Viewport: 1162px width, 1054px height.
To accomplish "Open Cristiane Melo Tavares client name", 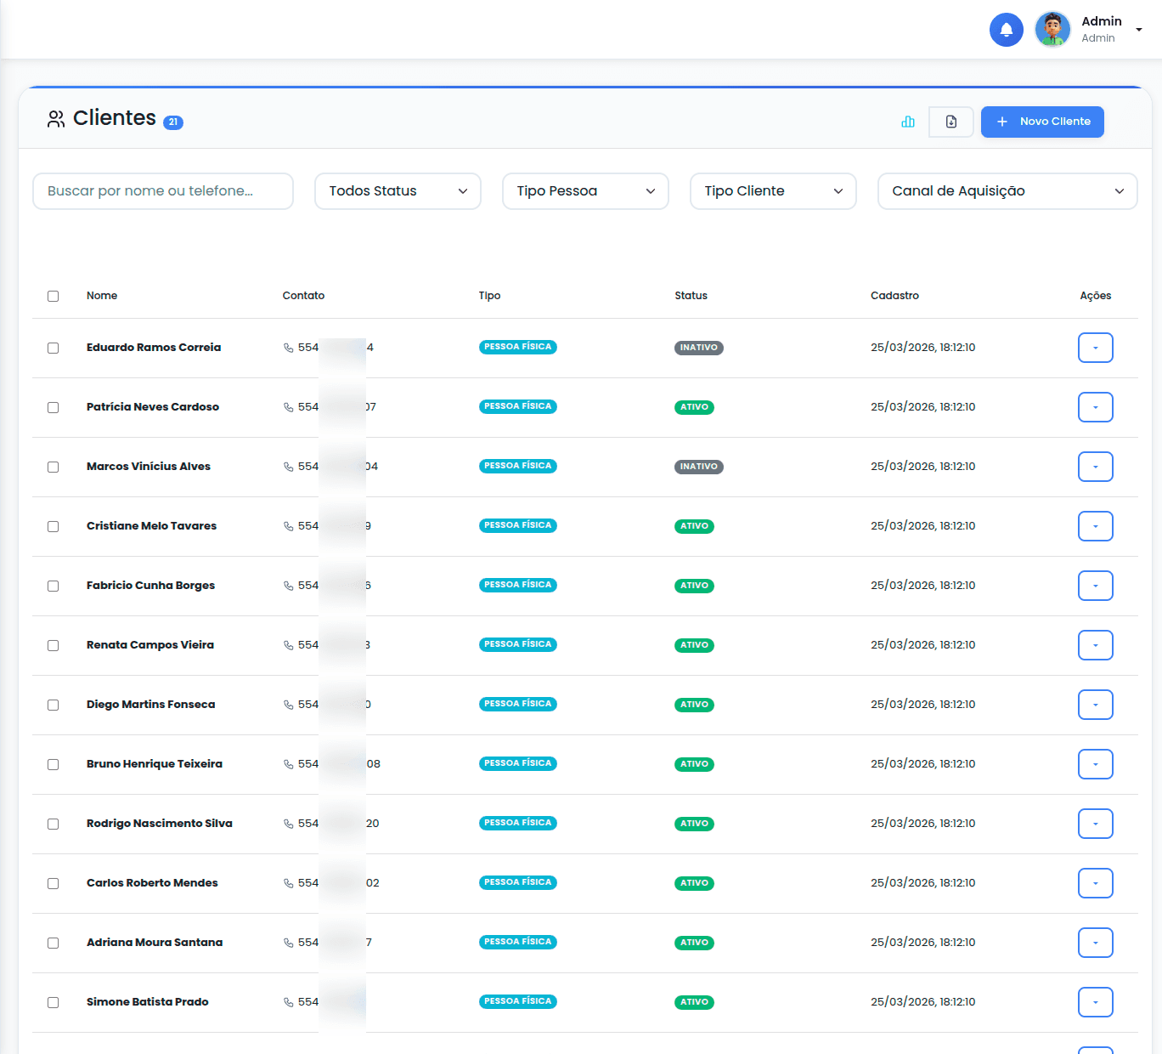I will click(x=151, y=526).
